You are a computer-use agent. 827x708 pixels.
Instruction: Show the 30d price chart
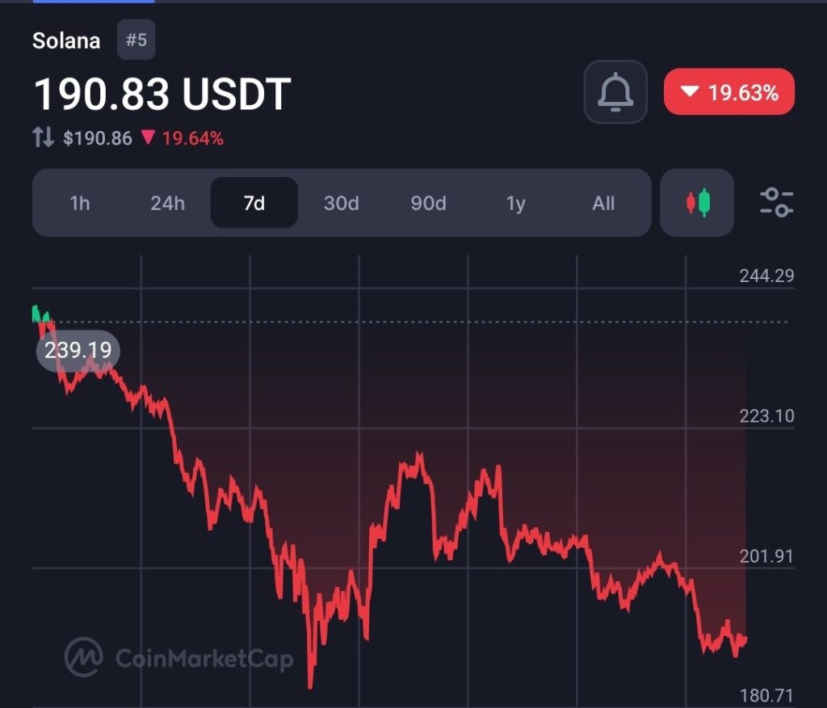click(341, 204)
